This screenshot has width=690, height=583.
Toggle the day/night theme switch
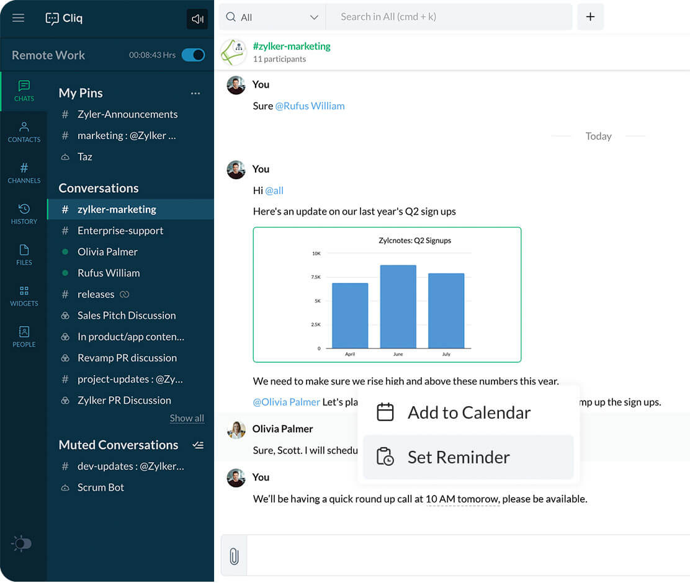[x=21, y=543]
